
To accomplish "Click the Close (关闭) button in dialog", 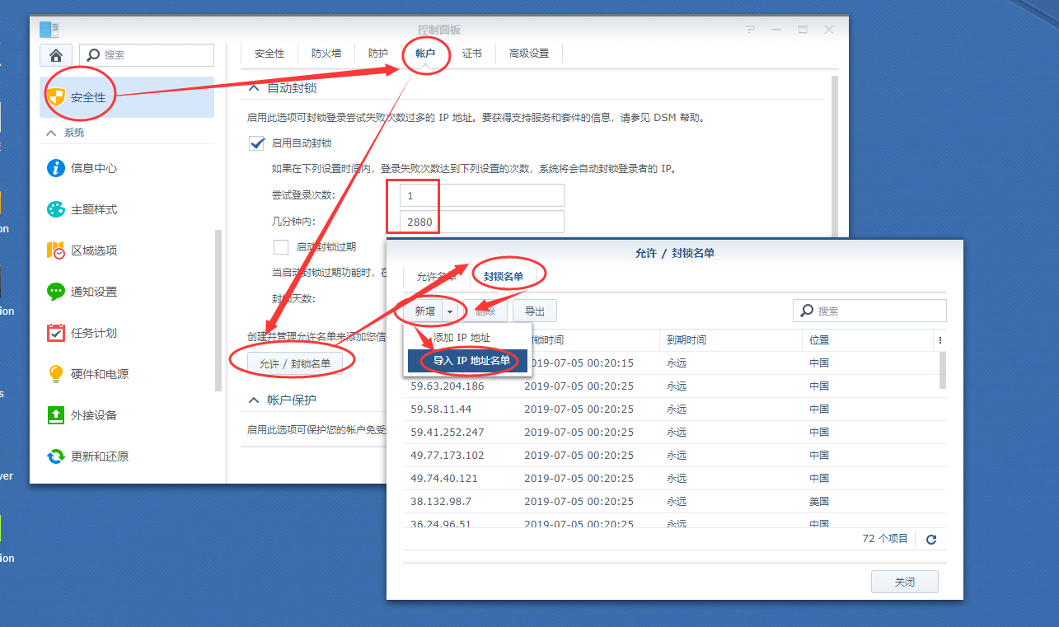I will pos(904,582).
